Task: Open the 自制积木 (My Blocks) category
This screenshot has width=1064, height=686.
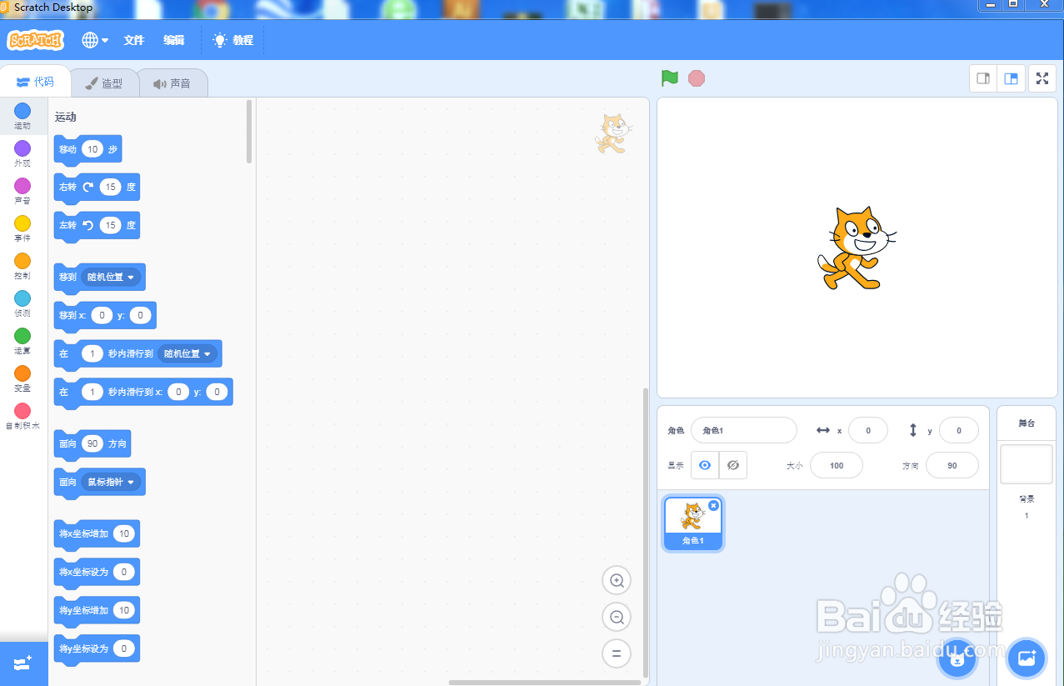Action: (22, 417)
